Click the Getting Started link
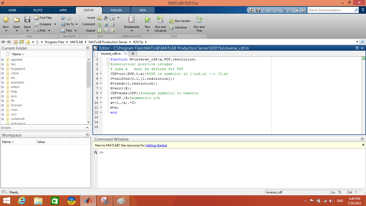366x206 pixels. pyautogui.click(x=156, y=145)
